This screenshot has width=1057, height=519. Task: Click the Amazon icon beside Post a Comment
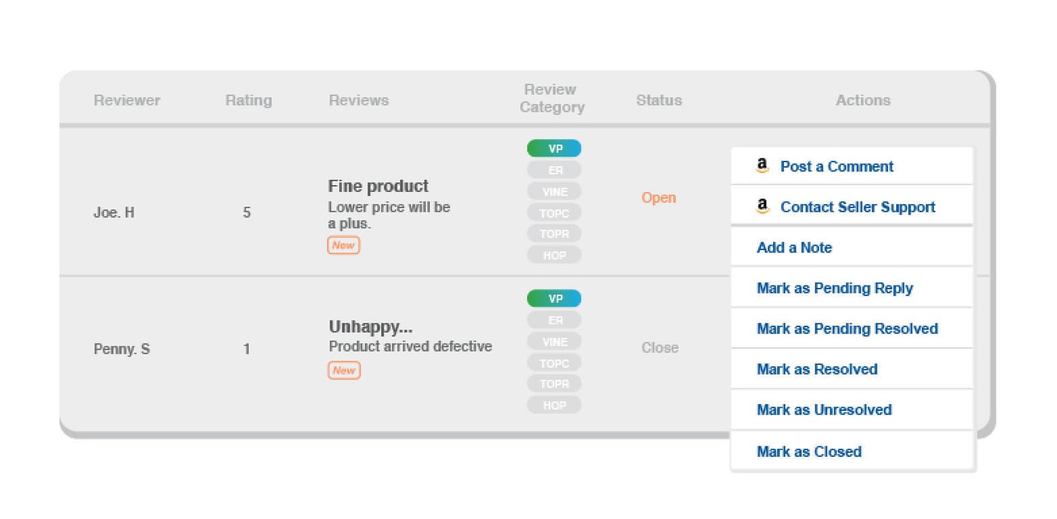click(763, 166)
